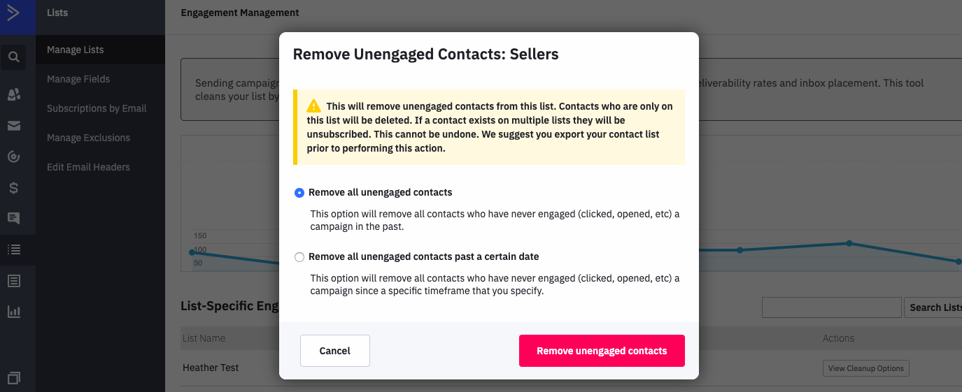Open the Site forms page icon

coord(13,281)
